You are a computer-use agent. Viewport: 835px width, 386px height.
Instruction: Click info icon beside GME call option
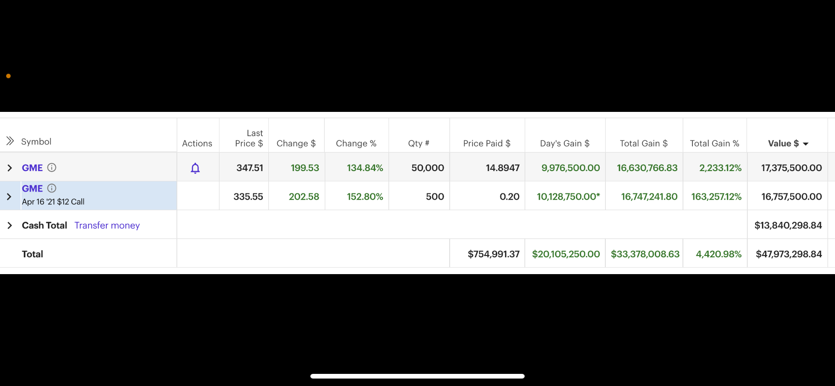pyautogui.click(x=52, y=188)
